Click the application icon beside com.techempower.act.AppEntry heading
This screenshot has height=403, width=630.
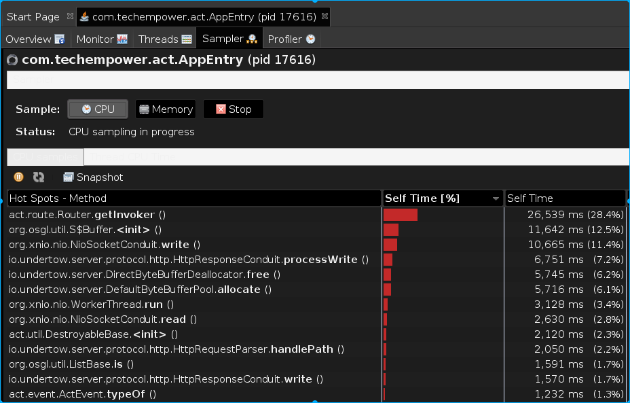(x=12, y=60)
